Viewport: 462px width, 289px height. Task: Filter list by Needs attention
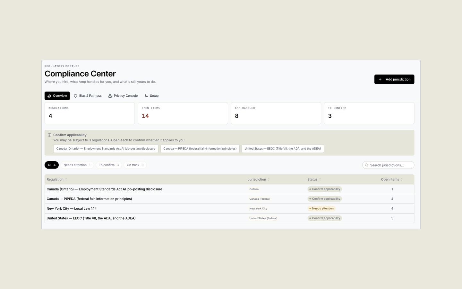coord(77,165)
